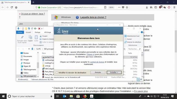Click Nom column header in Explorer
The height and width of the screenshot is (99, 177).
[44, 53]
